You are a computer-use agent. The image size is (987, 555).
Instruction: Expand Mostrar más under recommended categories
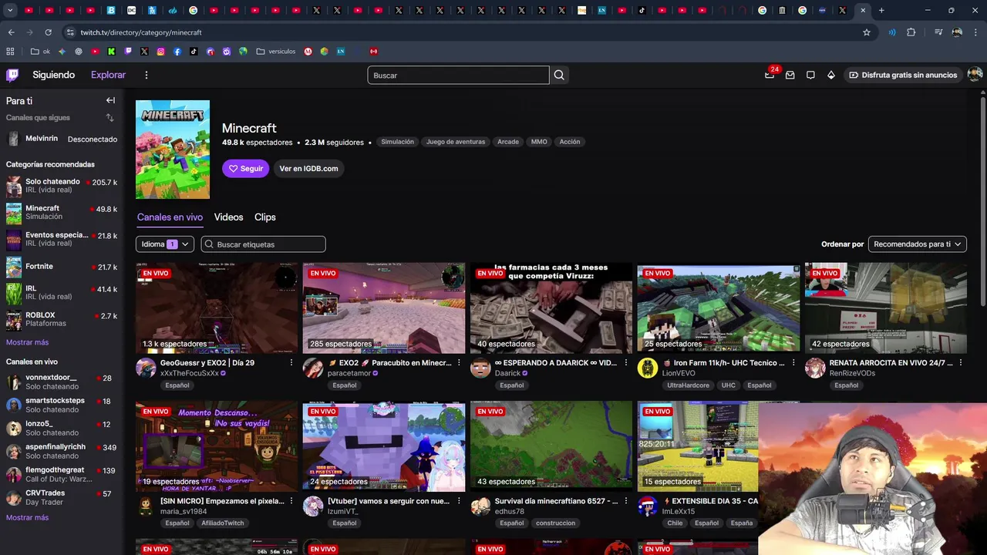(27, 342)
